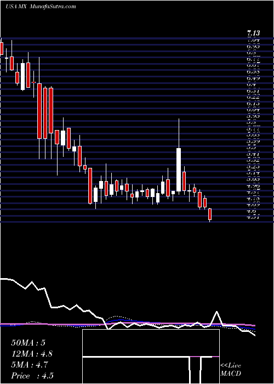Click the MACD histogram box below the indicator lines
This screenshot has height=384, width=274.
coord(151,357)
